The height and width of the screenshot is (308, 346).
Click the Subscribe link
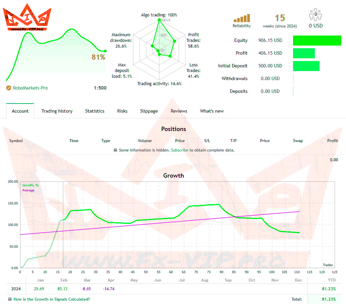point(180,150)
